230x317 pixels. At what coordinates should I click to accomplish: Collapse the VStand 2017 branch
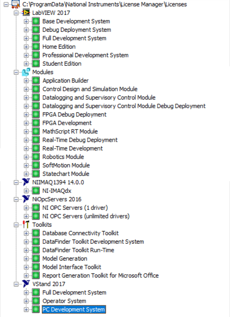(x=16, y=284)
